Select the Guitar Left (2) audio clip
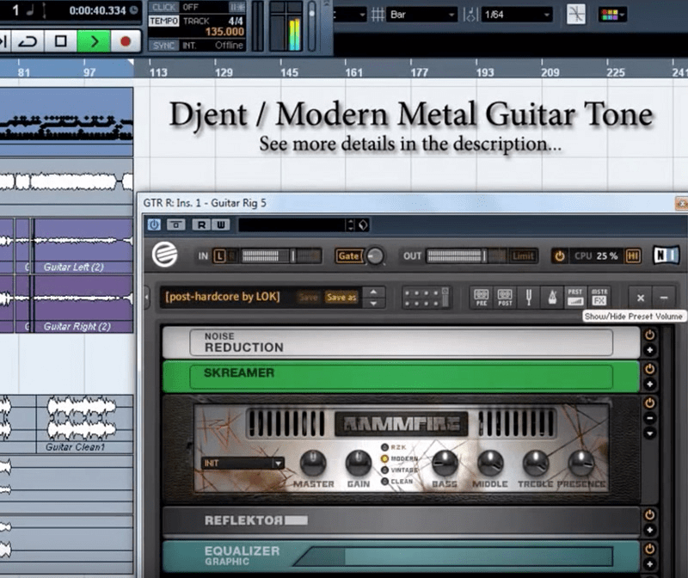 83,246
